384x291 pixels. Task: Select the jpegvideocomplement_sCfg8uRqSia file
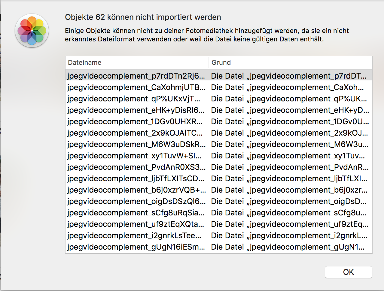(136, 213)
